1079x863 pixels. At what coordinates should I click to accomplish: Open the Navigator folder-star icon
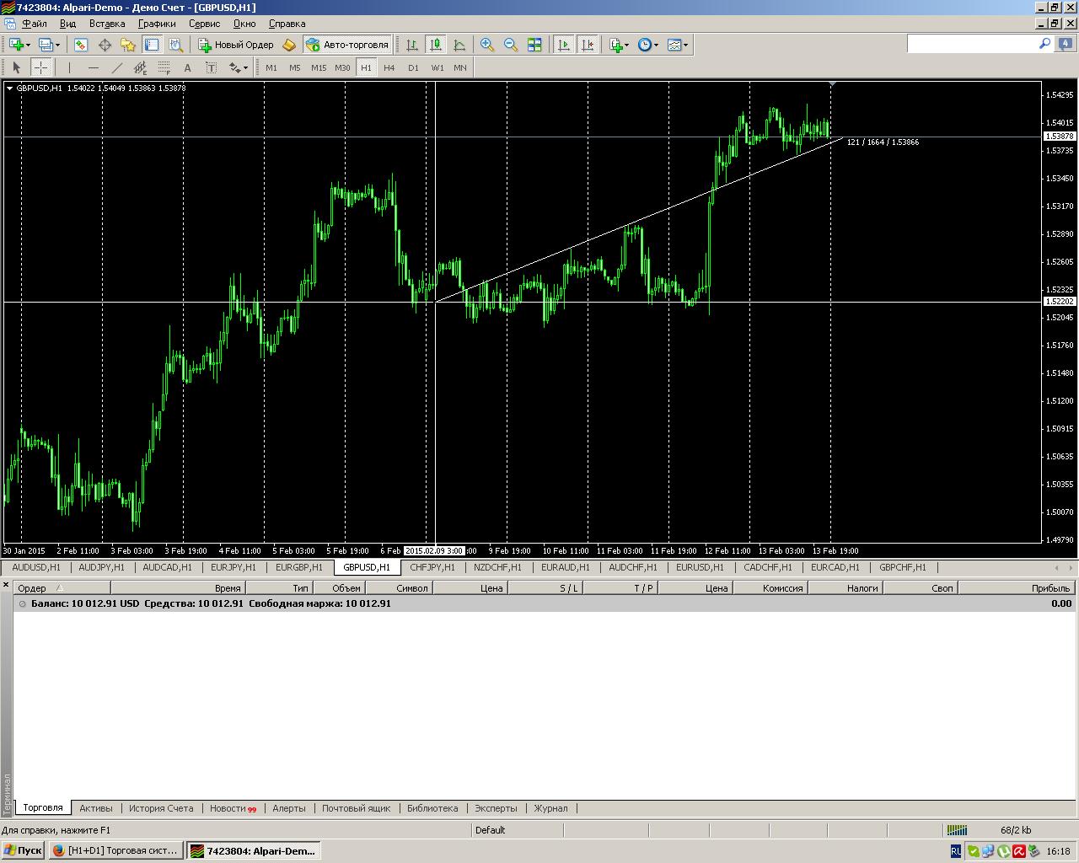pos(128,45)
